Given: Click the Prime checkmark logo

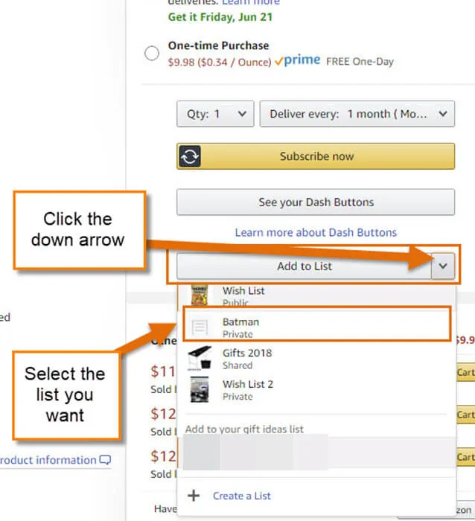Looking at the screenshot, I should coord(298,60).
